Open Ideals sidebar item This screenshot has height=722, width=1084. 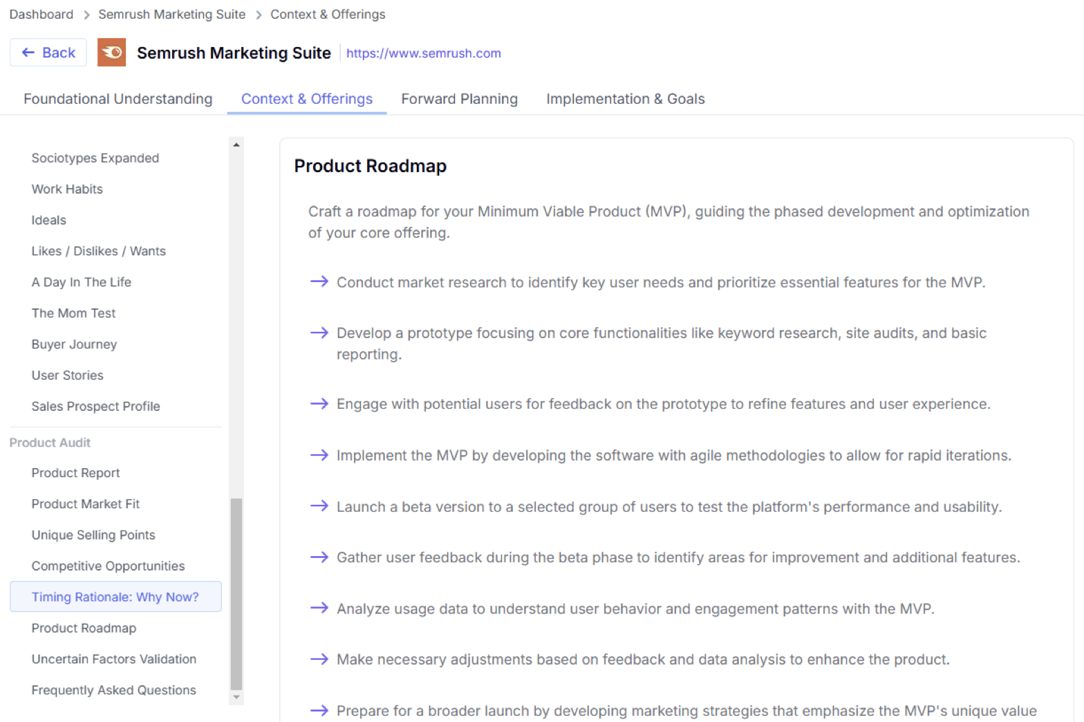pos(49,221)
